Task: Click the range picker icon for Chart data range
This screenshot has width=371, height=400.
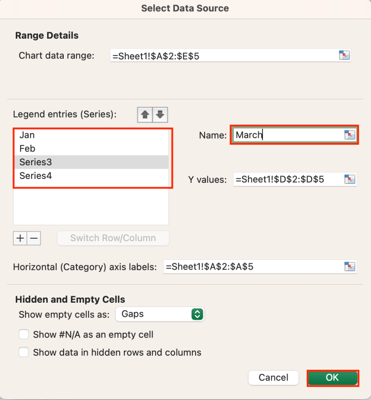Action: click(344, 55)
